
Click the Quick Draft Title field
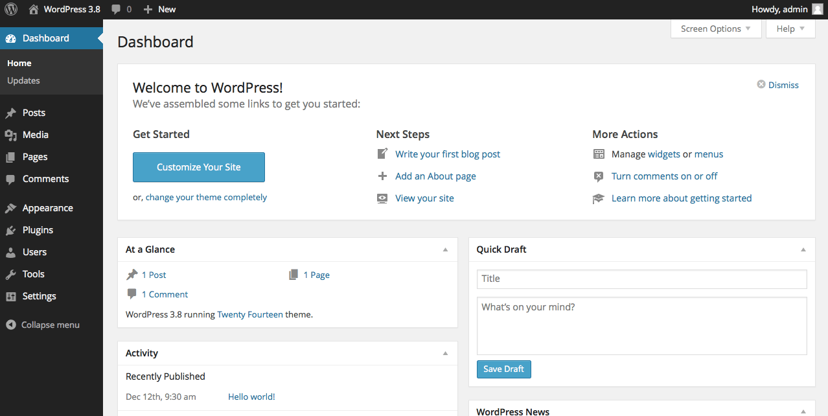pos(641,279)
